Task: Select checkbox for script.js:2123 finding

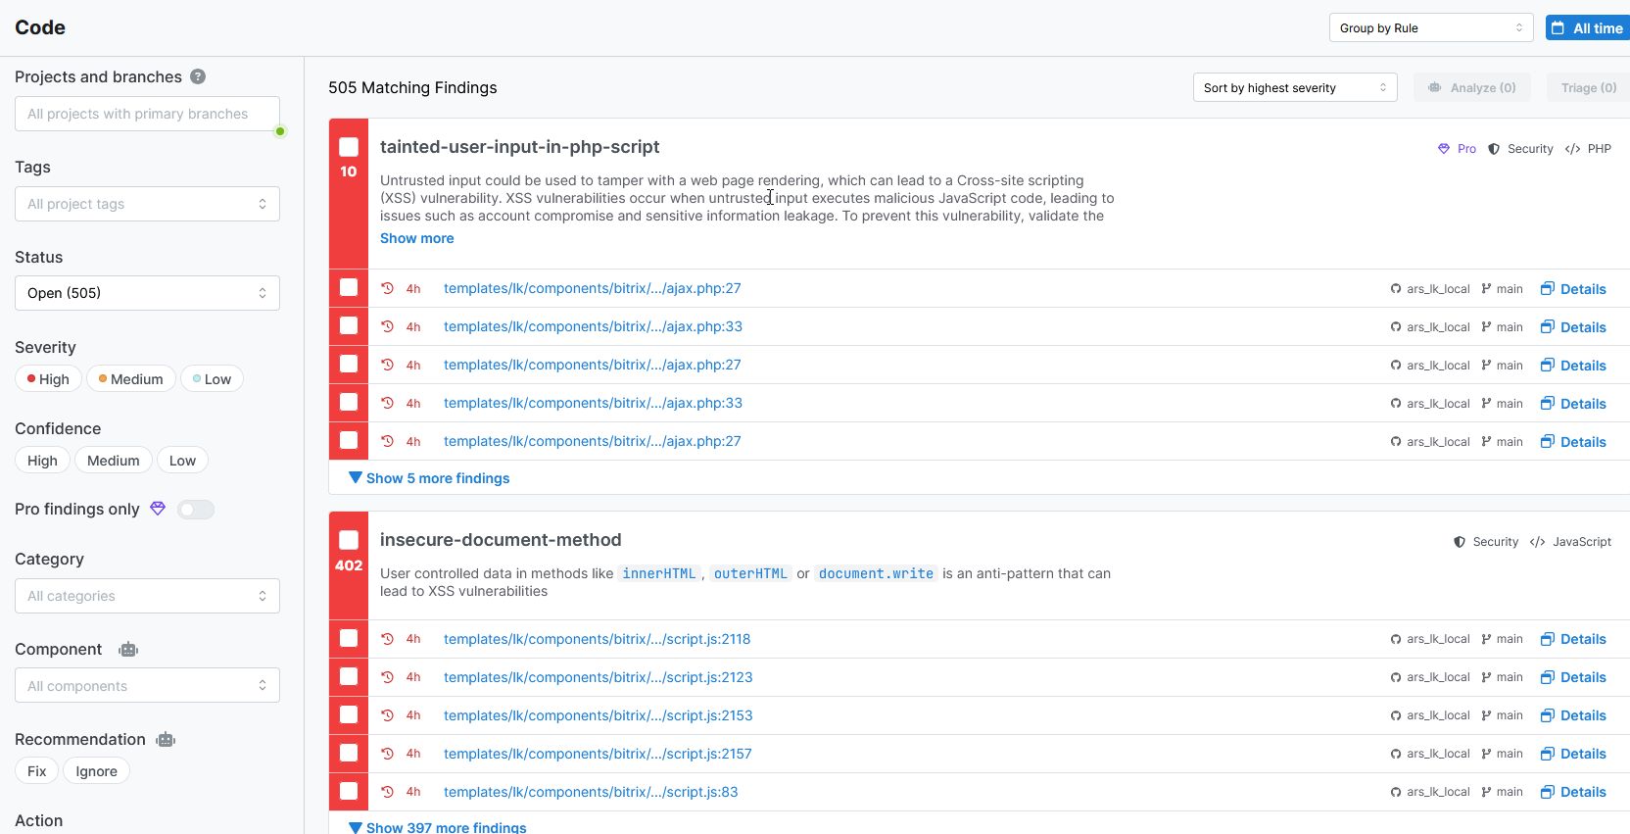Action: [349, 677]
